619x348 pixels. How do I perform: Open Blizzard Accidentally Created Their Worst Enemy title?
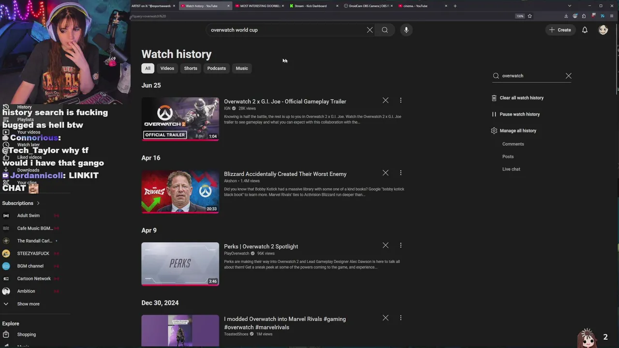pos(285,174)
